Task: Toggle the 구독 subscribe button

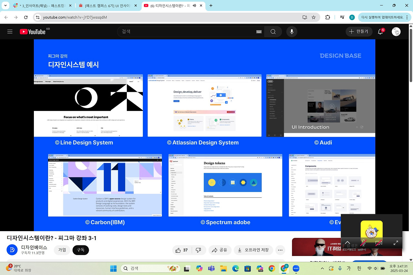Action: [x=81, y=250]
